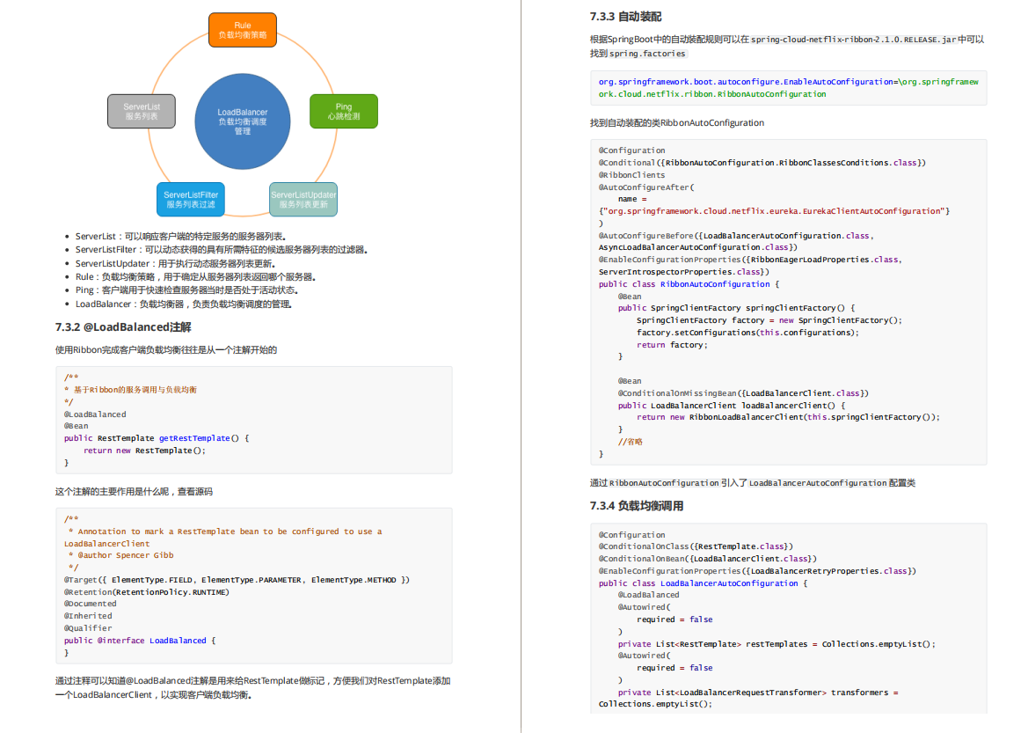The height and width of the screenshot is (733, 1021).
Task: Click the @Qualifier annotation line
Action: coord(88,629)
